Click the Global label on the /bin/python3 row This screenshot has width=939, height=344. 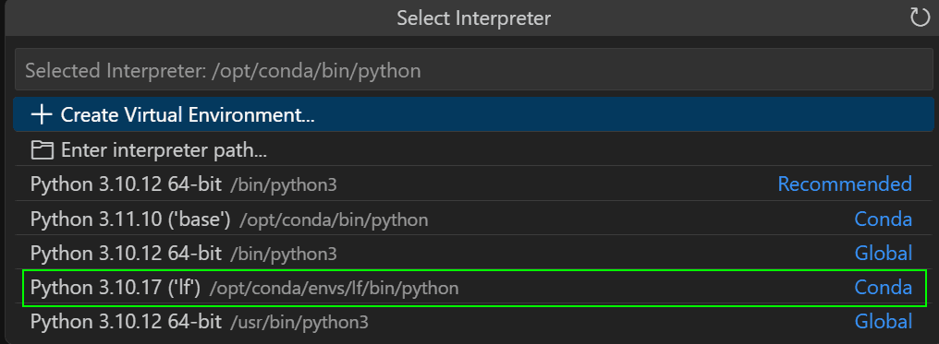click(x=883, y=254)
